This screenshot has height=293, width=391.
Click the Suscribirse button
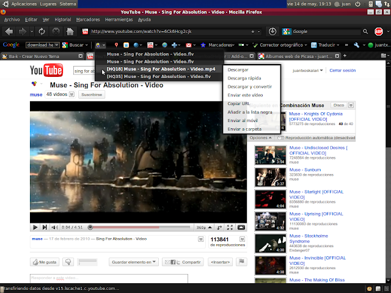(x=92, y=95)
